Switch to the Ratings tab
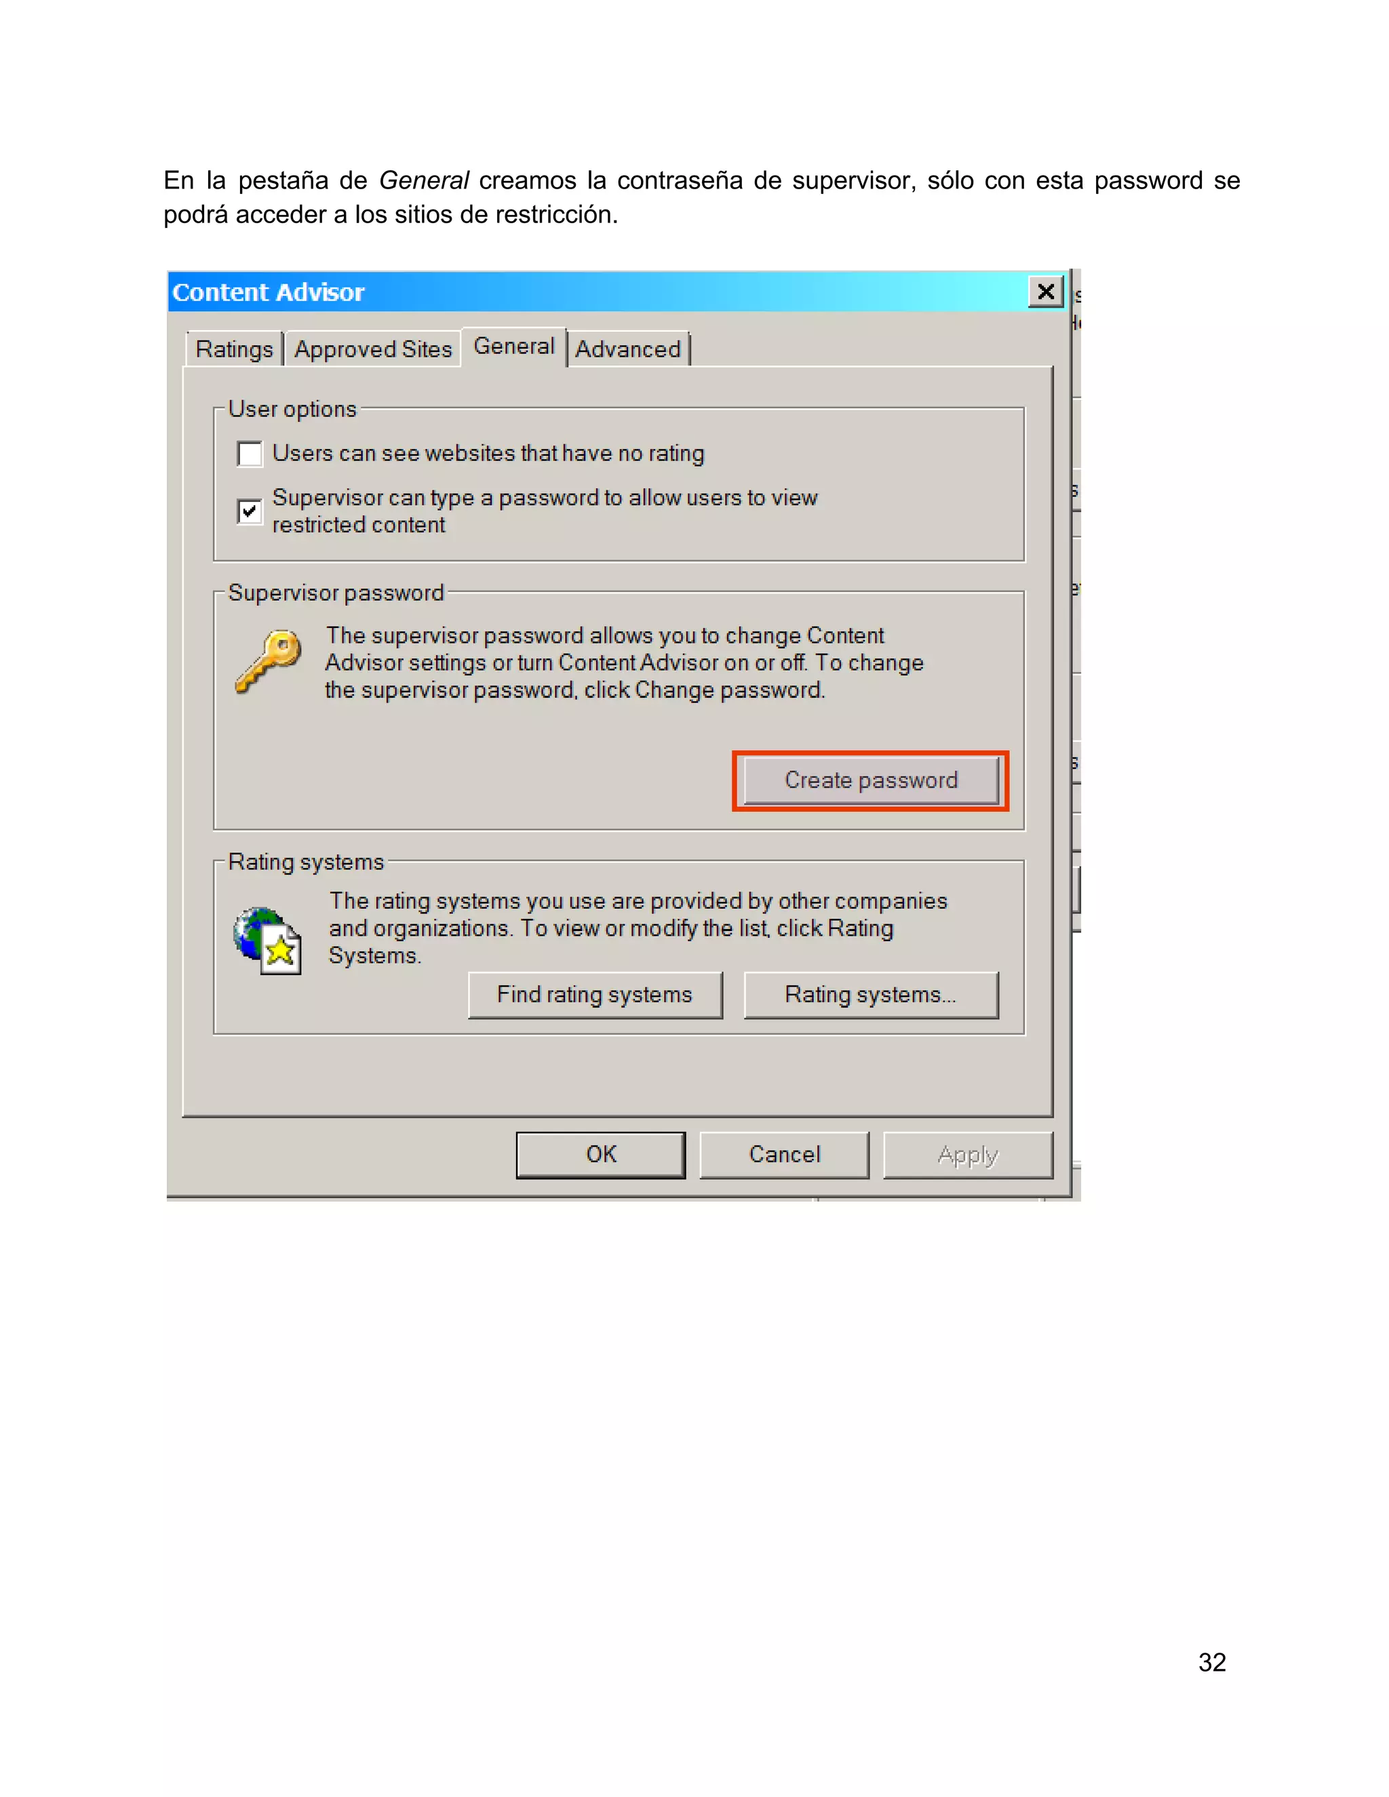The width and height of the screenshot is (1389, 1797). click(235, 349)
